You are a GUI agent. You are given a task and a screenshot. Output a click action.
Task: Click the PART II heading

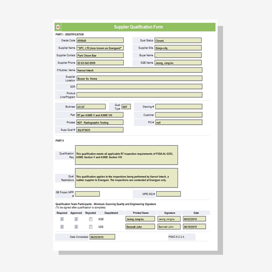[60, 141]
